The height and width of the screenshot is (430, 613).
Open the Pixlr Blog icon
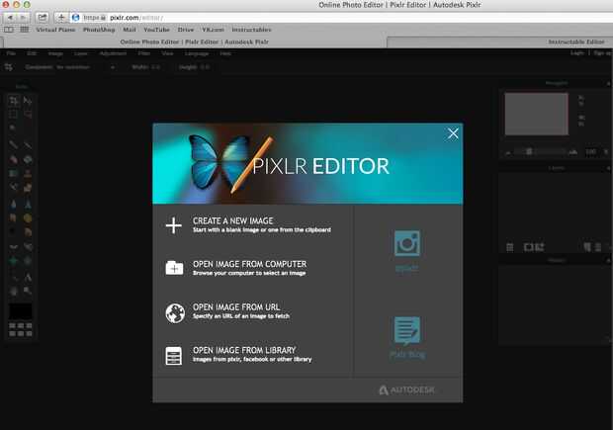(407, 331)
